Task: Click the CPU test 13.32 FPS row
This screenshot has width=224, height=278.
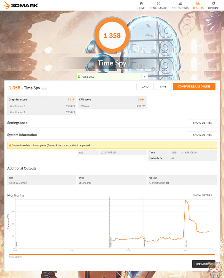Action: (112, 106)
